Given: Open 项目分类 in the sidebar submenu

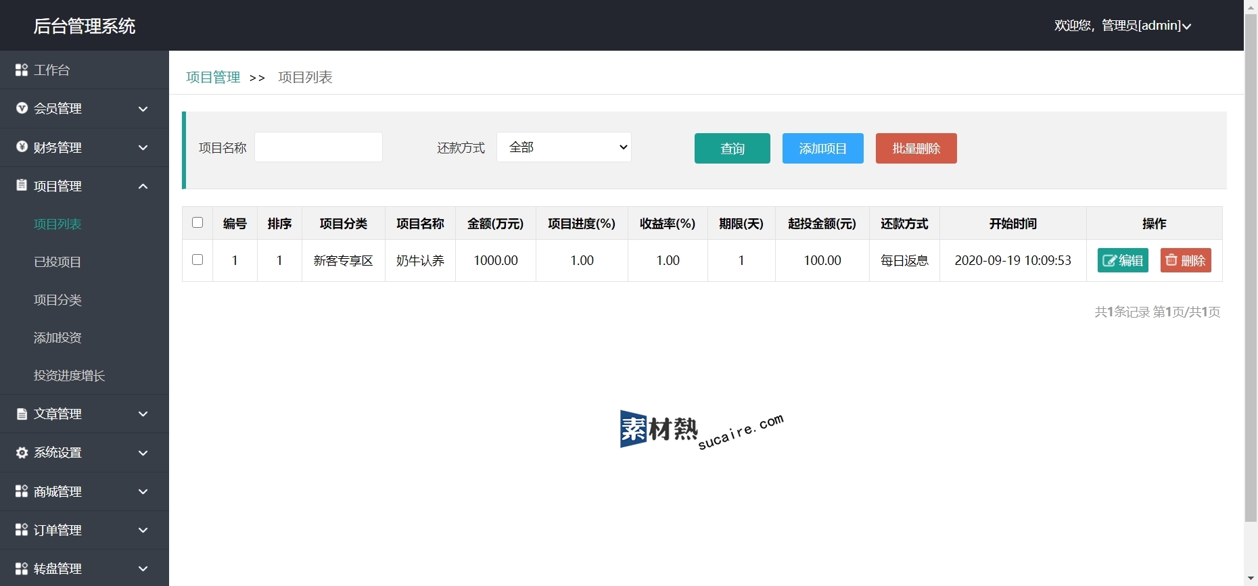Looking at the screenshot, I should (57, 299).
